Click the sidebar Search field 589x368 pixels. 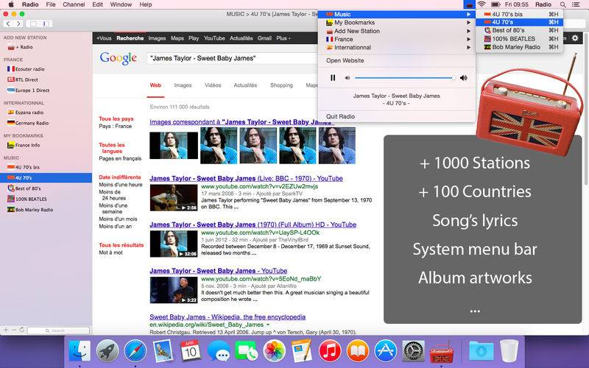pos(58,330)
